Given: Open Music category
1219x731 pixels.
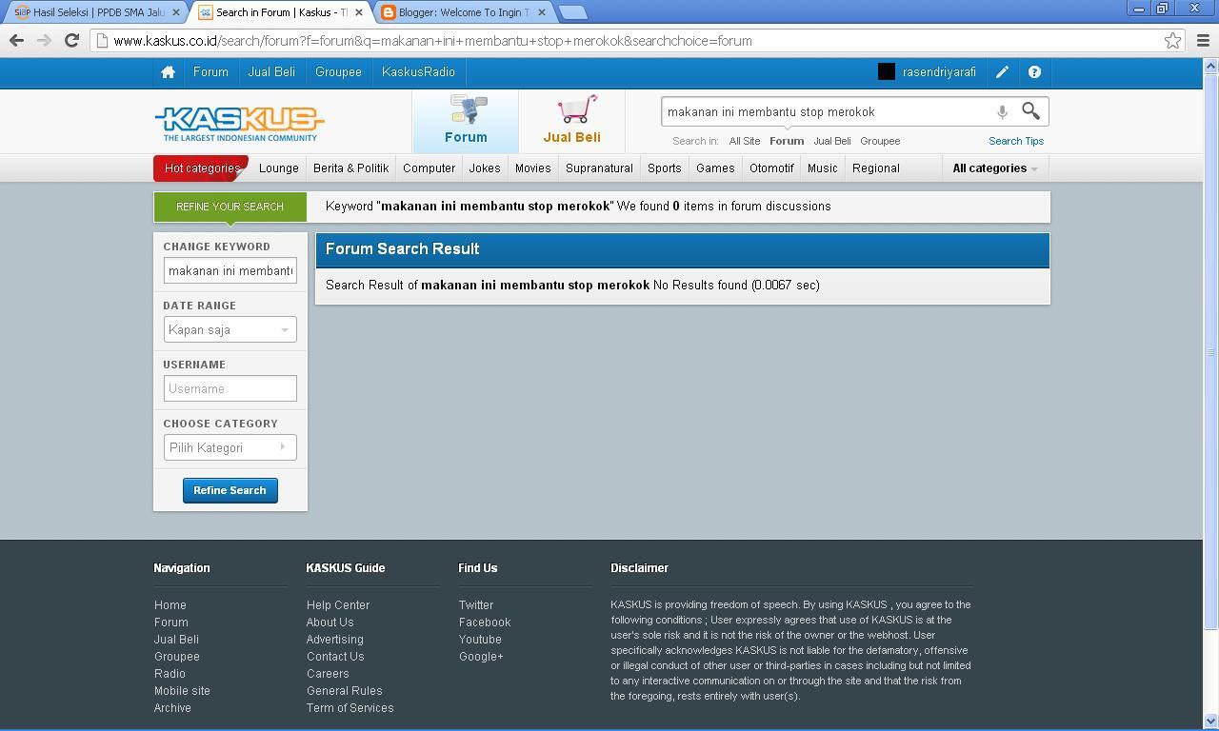Looking at the screenshot, I should [823, 168].
